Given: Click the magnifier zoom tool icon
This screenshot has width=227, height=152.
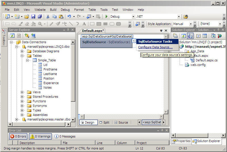Looking at the screenshot, I should 40,24.
